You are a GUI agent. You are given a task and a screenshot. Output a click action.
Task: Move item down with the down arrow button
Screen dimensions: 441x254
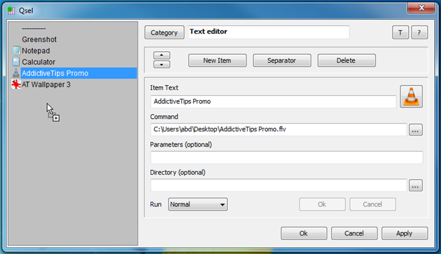(x=162, y=65)
